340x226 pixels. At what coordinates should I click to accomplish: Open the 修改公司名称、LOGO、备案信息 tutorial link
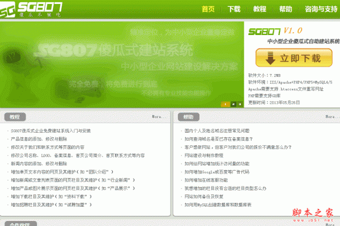(x=78, y=155)
